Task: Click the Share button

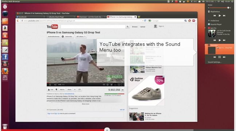Action: tap(70, 90)
